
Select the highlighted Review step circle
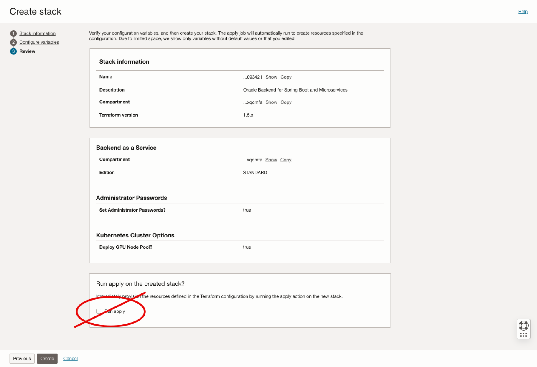[x=13, y=51]
